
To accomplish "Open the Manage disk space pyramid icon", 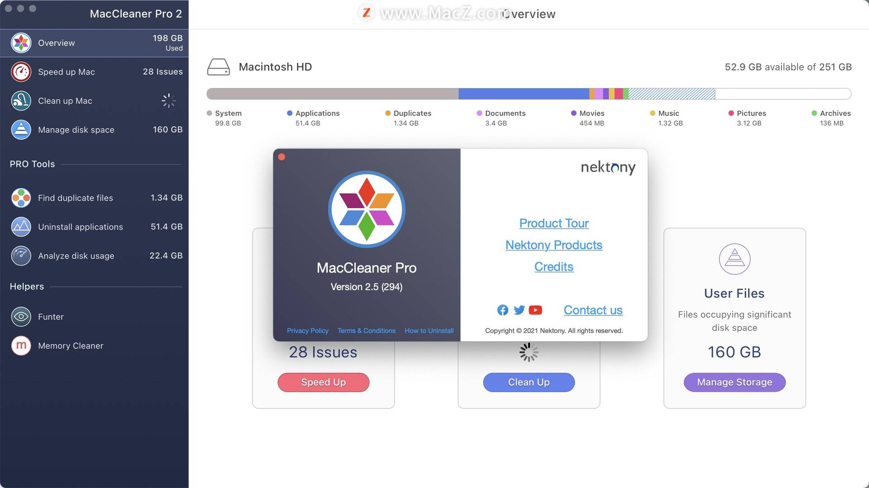I will pyautogui.click(x=21, y=130).
